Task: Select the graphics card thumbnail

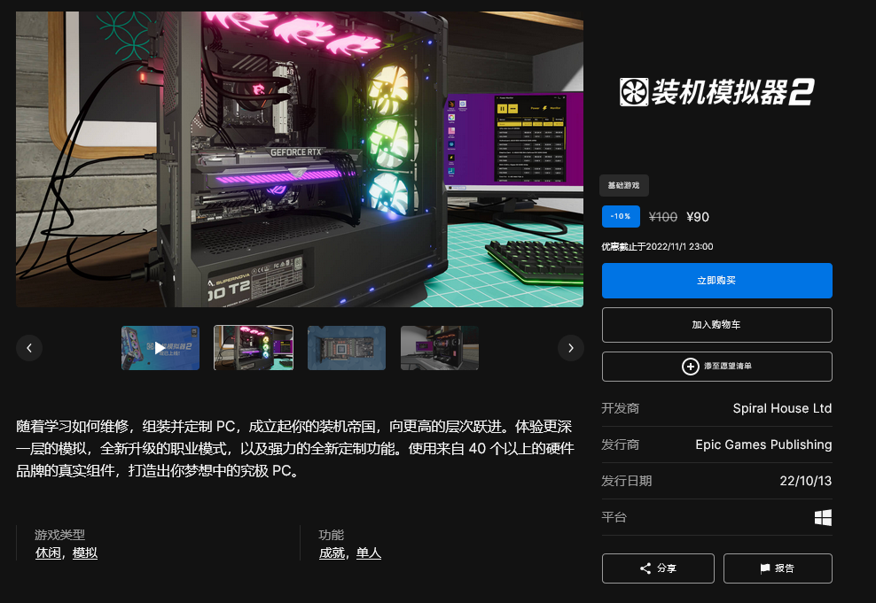Action: [347, 347]
